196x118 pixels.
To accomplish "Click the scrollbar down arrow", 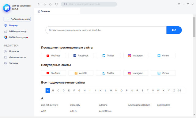I will click(x=194, y=115).
